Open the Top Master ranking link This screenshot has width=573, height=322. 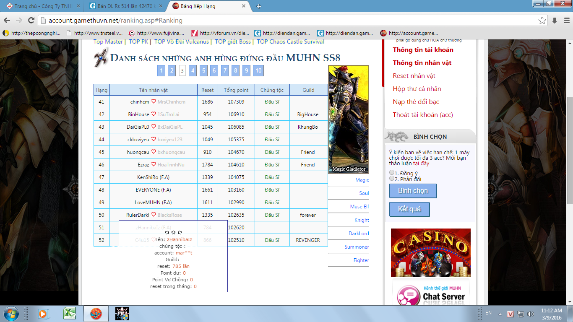108,42
